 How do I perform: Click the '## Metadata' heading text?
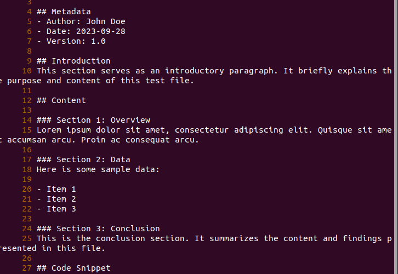click(x=64, y=12)
